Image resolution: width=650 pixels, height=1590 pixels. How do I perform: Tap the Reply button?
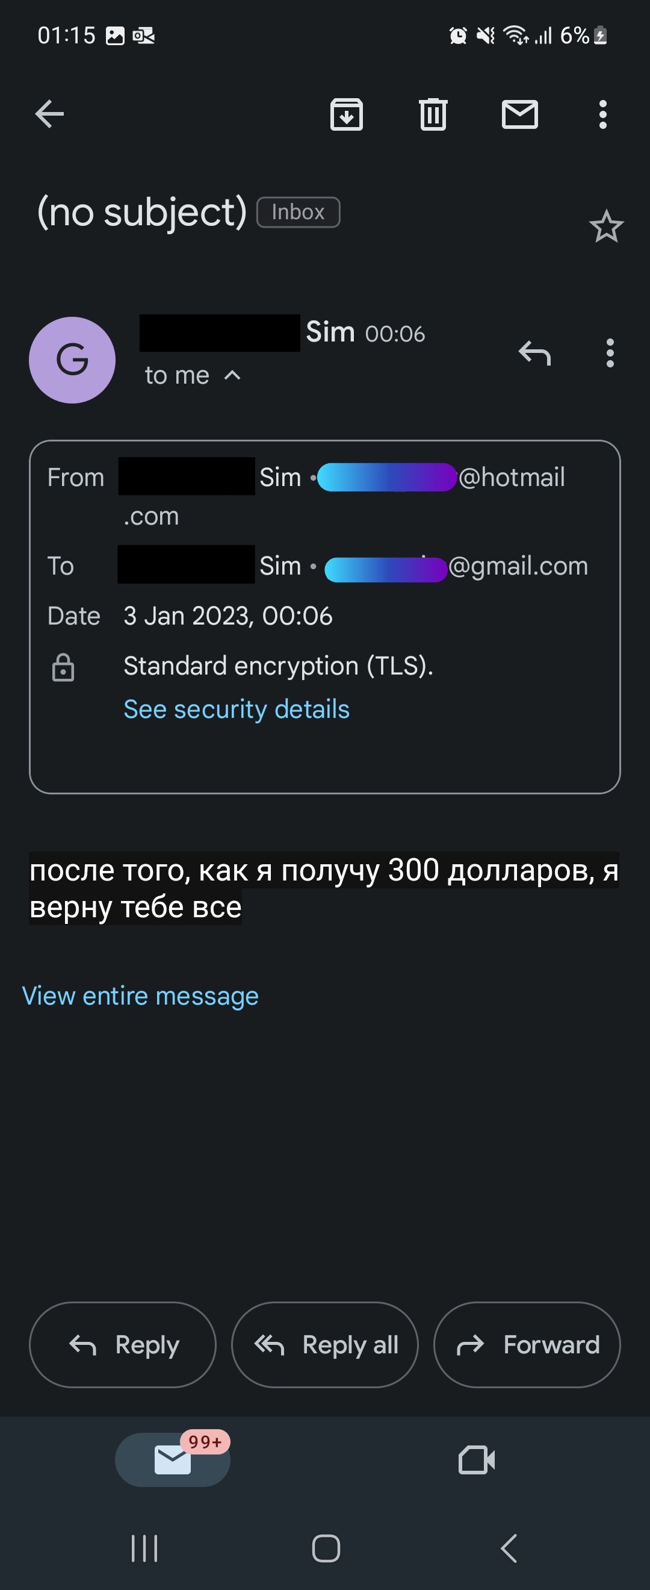(x=123, y=1344)
